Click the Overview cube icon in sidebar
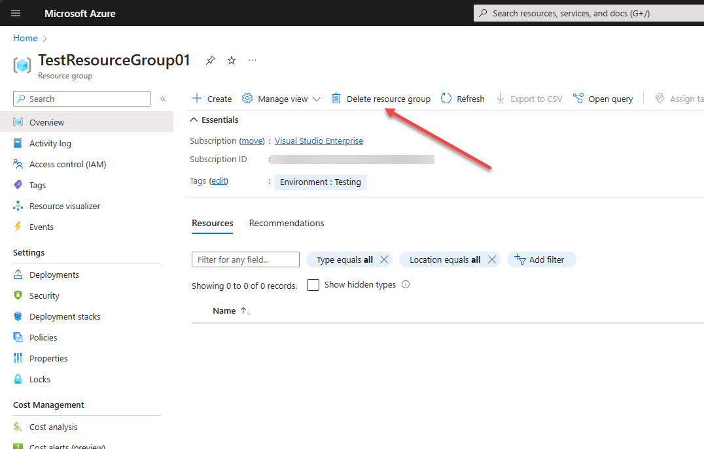The height and width of the screenshot is (449, 704). click(18, 122)
